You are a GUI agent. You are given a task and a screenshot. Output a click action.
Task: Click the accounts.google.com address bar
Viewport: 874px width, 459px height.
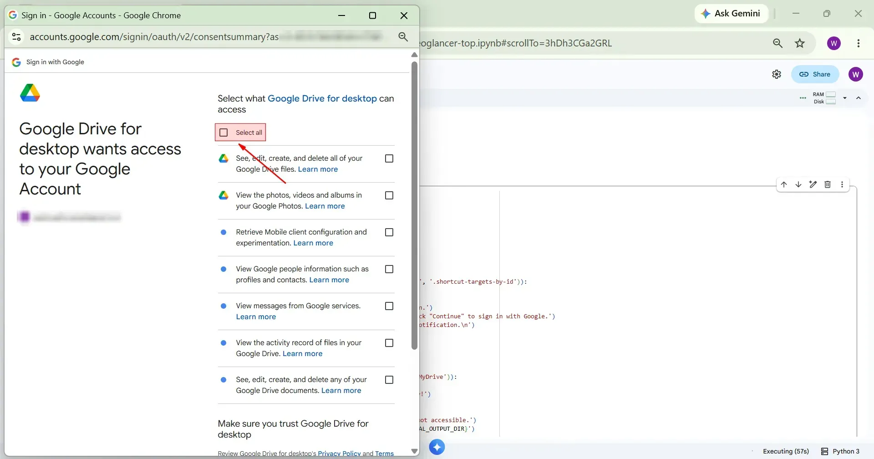pyautogui.click(x=205, y=37)
